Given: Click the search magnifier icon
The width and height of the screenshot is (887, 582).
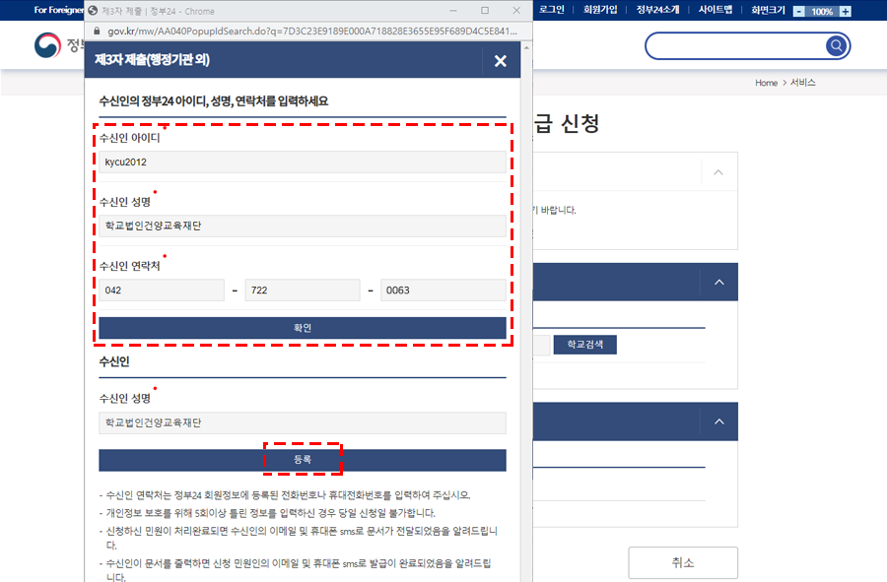Looking at the screenshot, I should click(836, 45).
